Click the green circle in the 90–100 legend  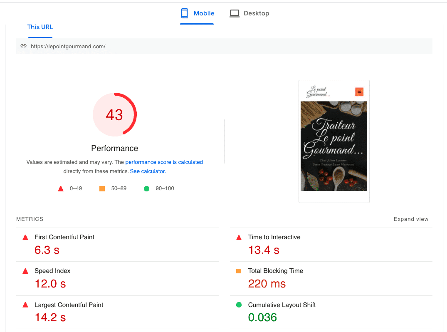tap(146, 188)
